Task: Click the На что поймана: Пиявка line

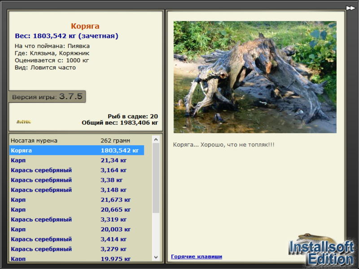Action: [52, 46]
